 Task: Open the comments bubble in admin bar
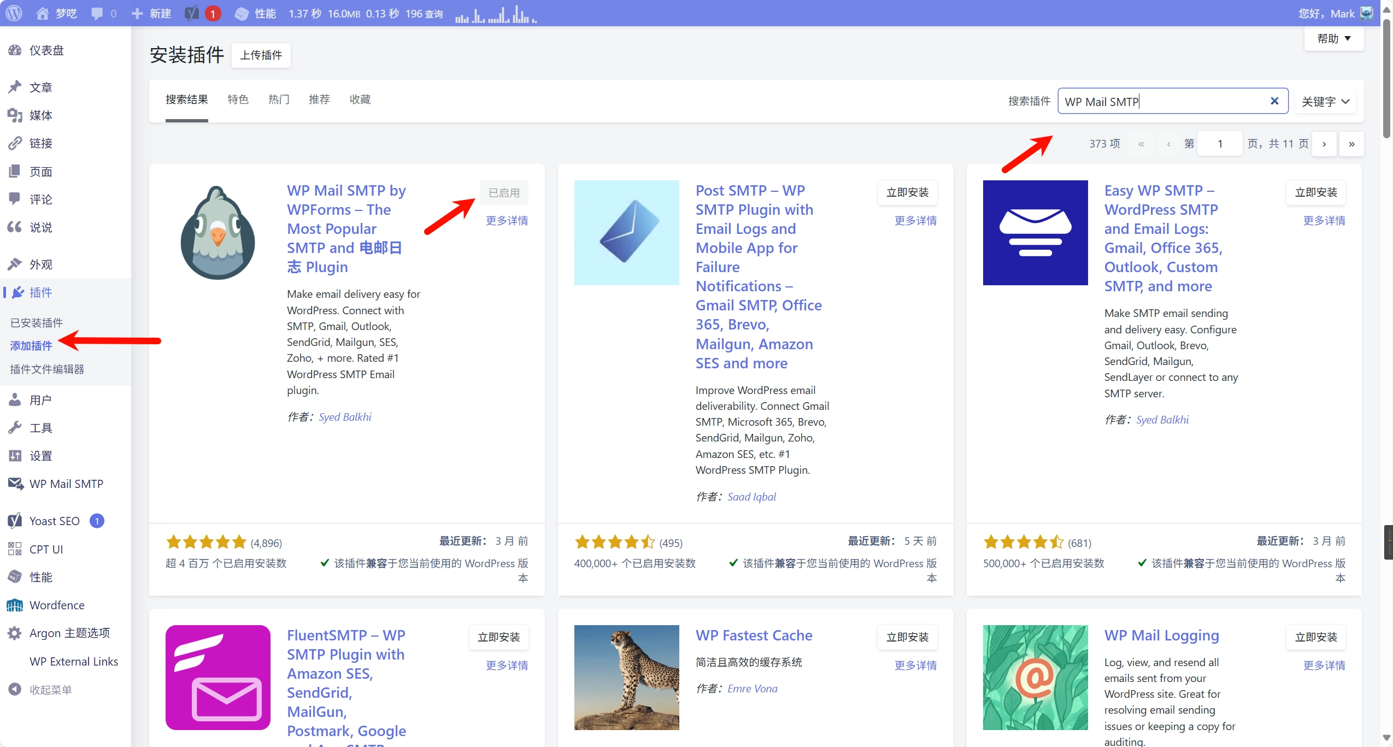[x=97, y=14]
